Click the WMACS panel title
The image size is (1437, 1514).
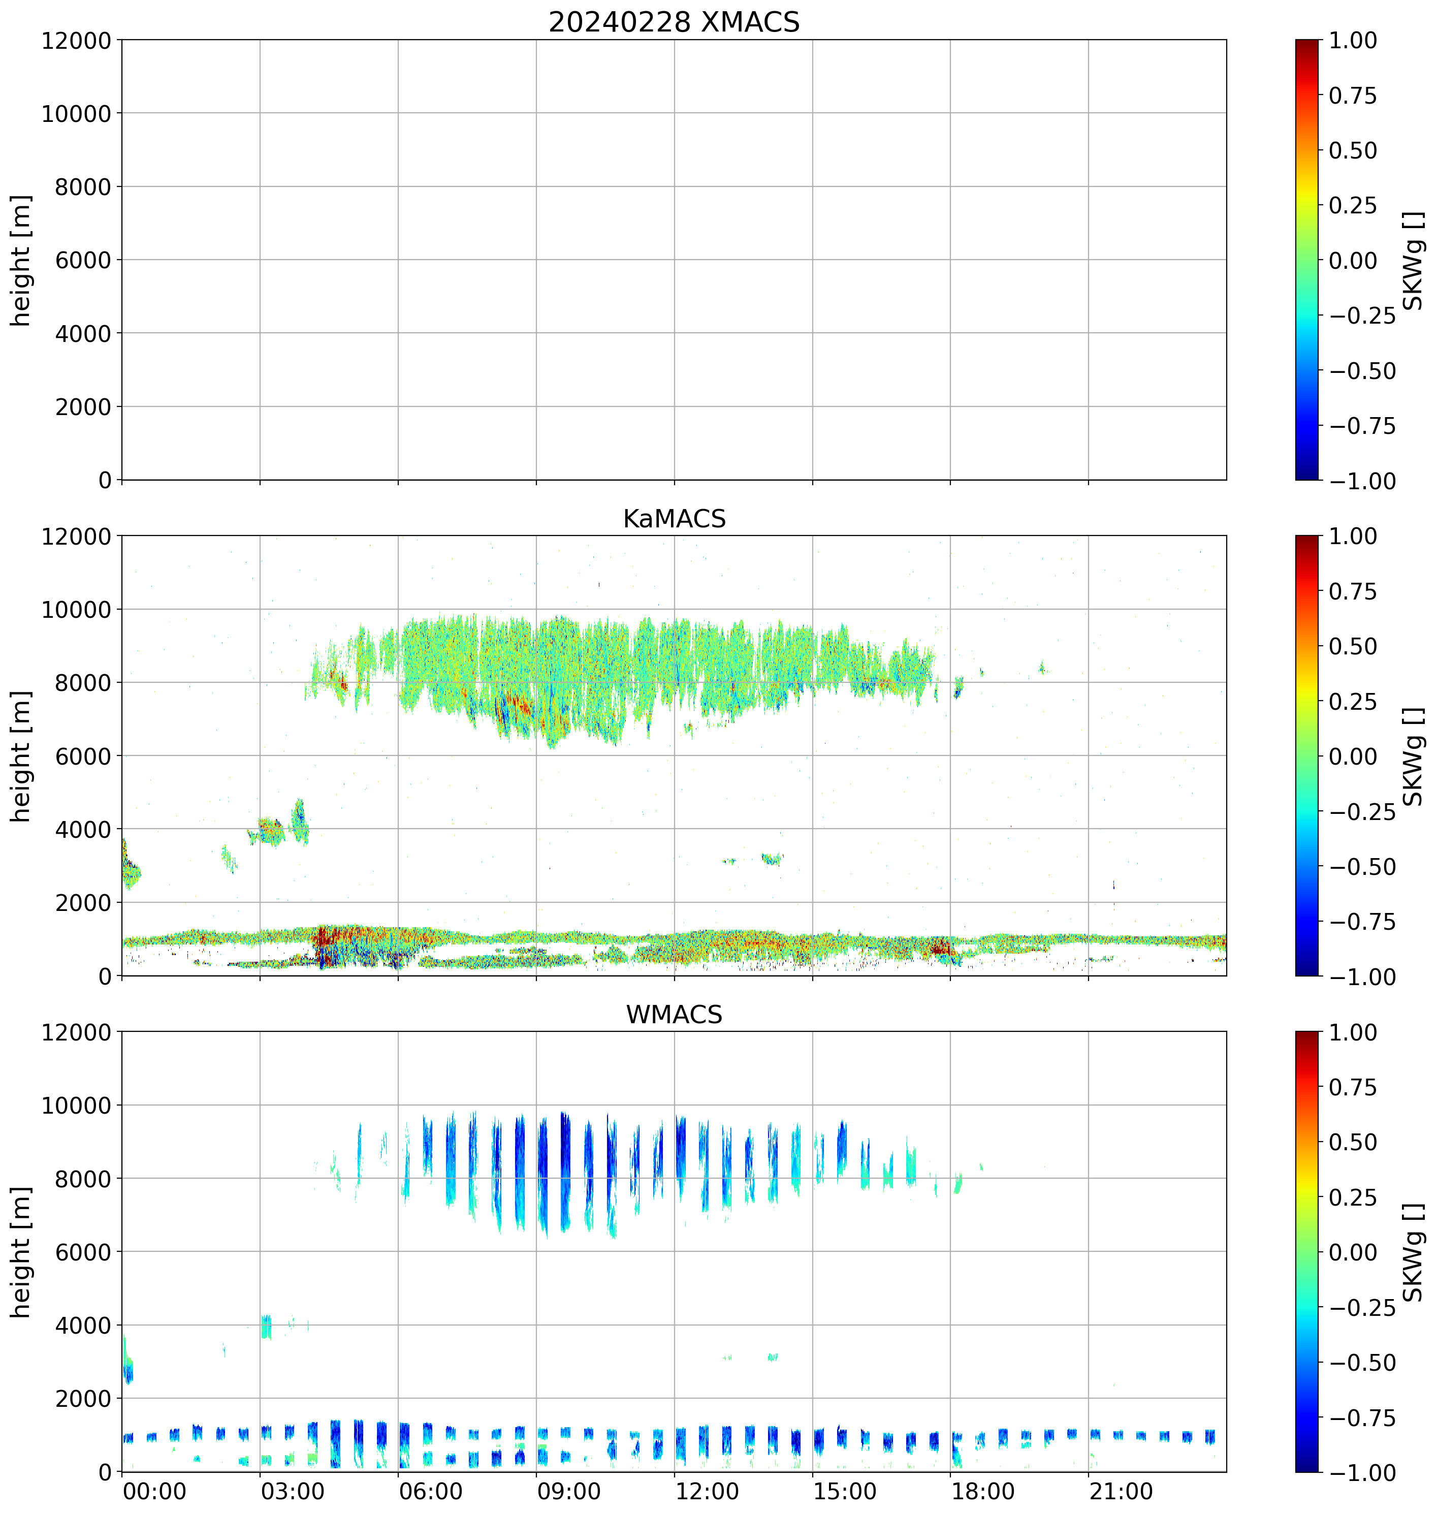click(x=674, y=1015)
